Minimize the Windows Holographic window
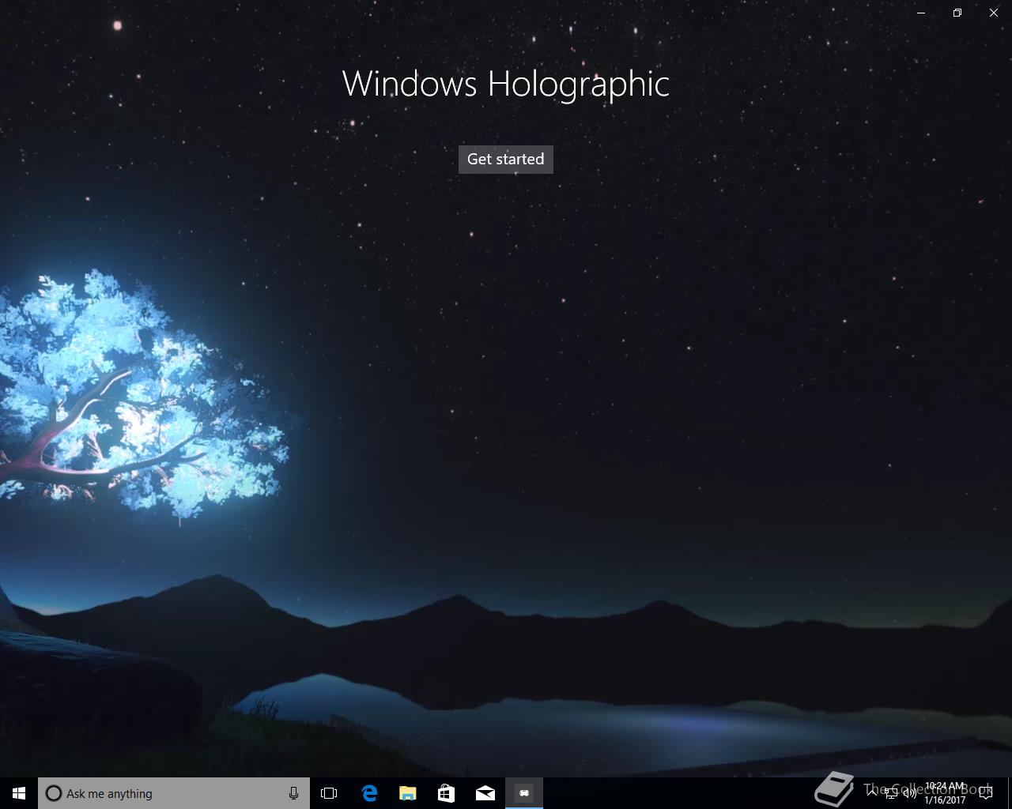This screenshot has height=809, width=1012. [921, 13]
